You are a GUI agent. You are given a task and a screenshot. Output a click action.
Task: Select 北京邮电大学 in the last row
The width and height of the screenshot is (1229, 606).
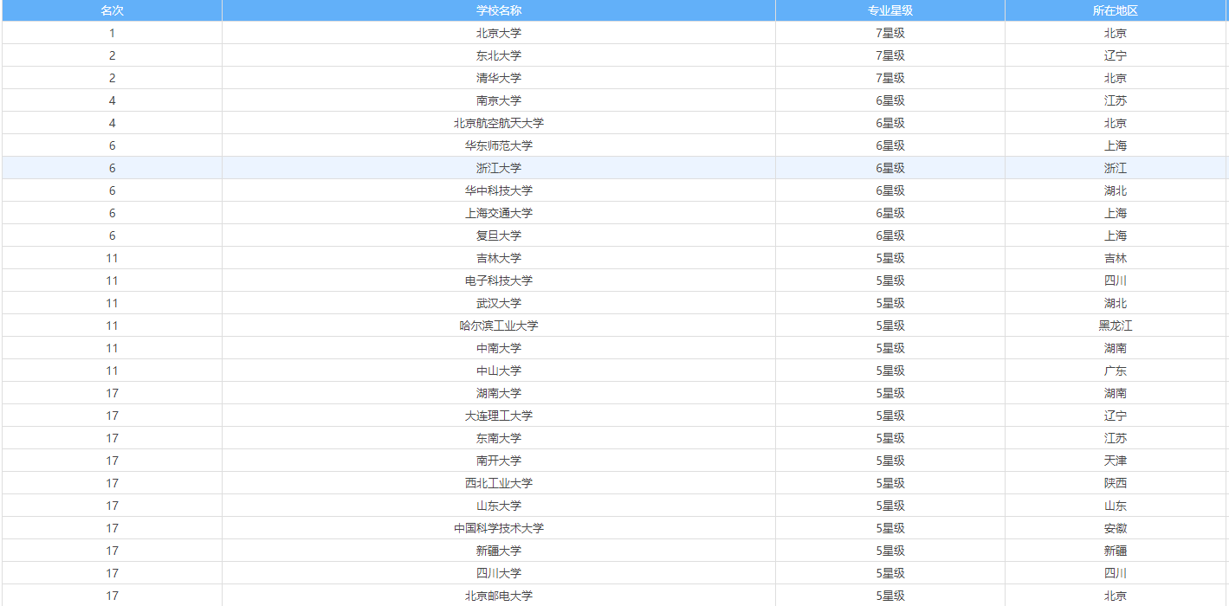tap(499, 596)
